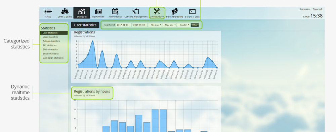Open SMS statistics in the sidebar
Viewport: 336px width, 132px height.
[x=50, y=49]
